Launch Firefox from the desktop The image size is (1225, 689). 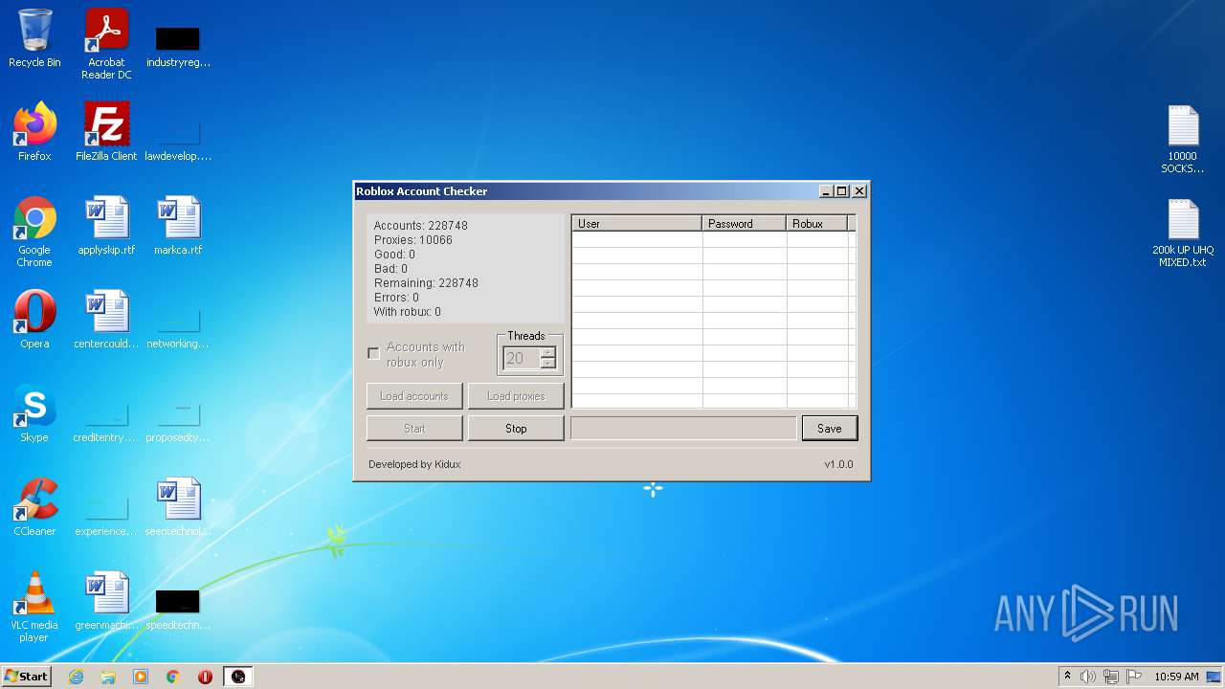click(x=34, y=132)
